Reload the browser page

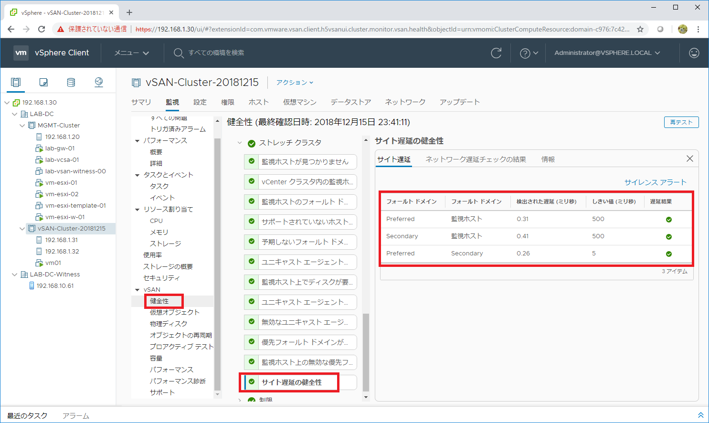coord(42,29)
